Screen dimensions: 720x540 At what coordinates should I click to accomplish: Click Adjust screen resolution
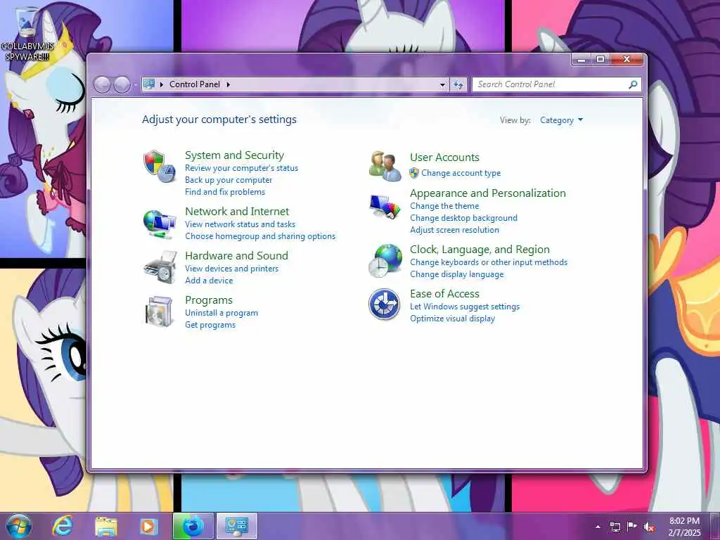click(455, 230)
